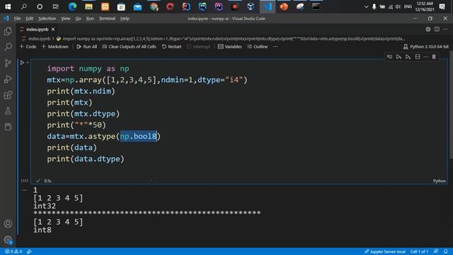Image resolution: width=453 pixels, height=255 pixels.
Task: Open the Edit menu
Action: [30, 18]
